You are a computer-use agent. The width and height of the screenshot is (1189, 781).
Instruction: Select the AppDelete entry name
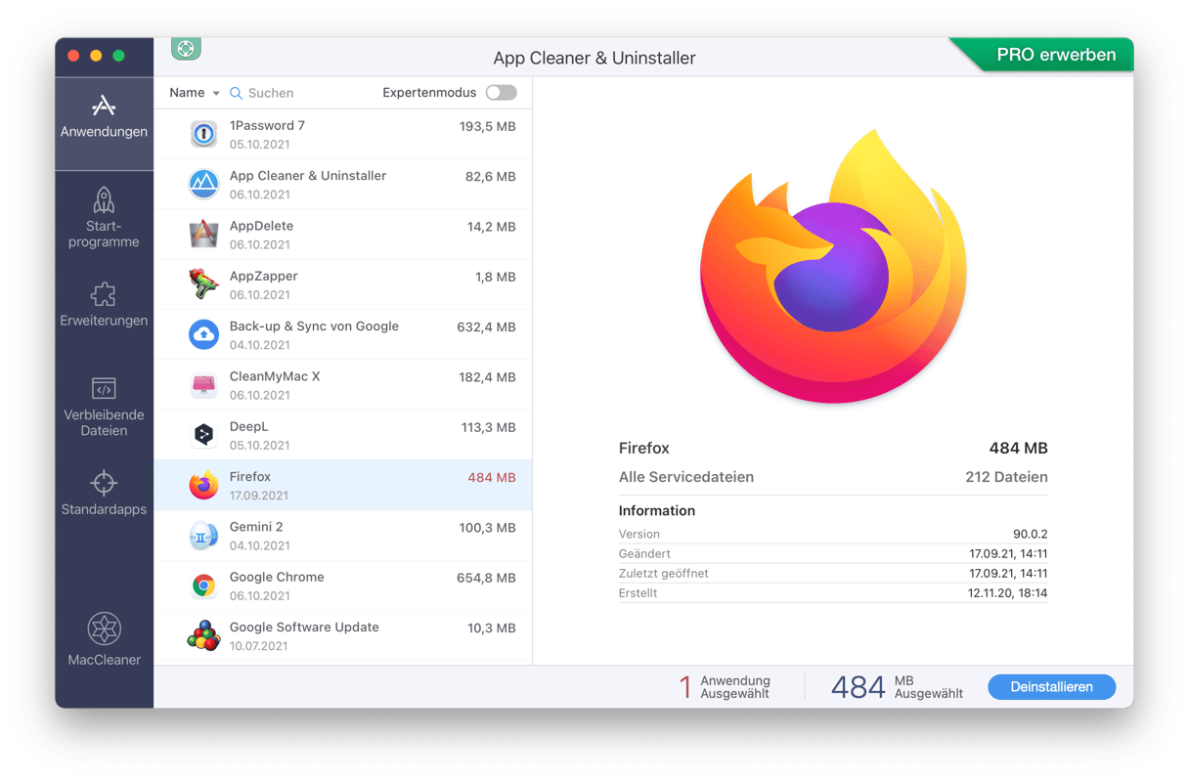pos(261,226)
